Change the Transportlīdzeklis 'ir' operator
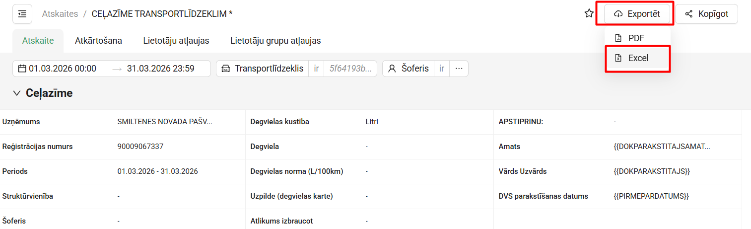Screen dimensions: 751x229 coord(316,69)
